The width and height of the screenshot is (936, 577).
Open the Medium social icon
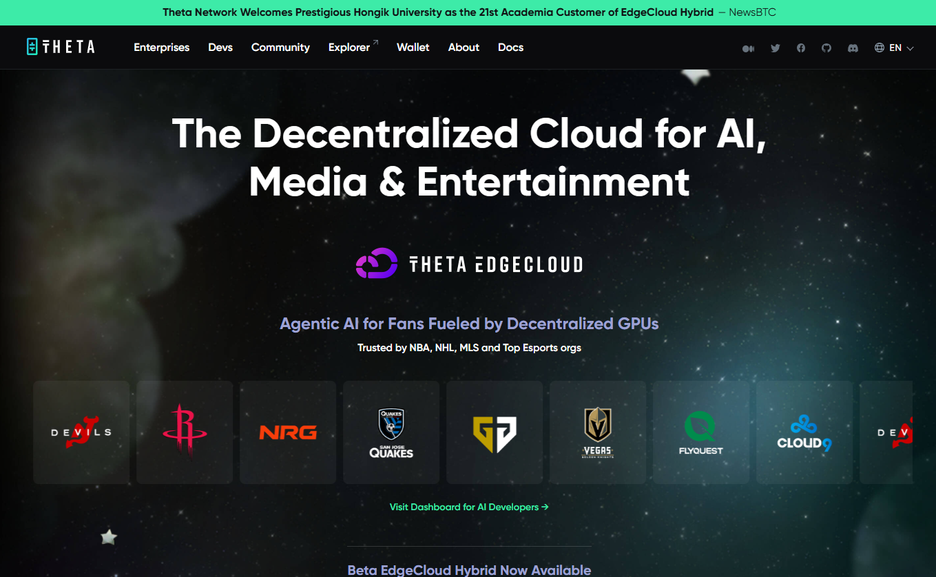[x=749, y=48]
